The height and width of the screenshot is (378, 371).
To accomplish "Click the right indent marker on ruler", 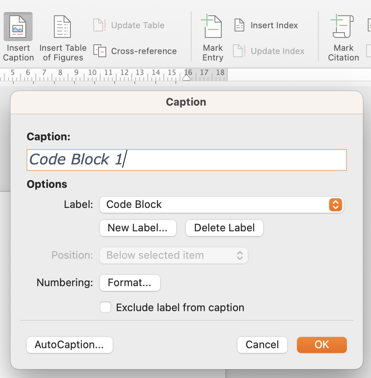I will pyautogui.click(x=186, y=78).
